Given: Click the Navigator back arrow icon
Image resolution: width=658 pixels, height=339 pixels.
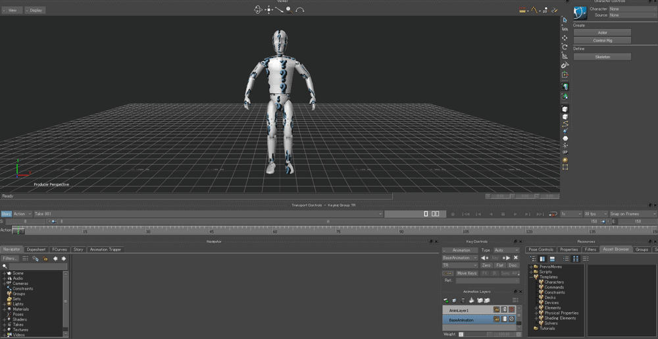Looking at the screenshot, I should click(x=55, y=259).
